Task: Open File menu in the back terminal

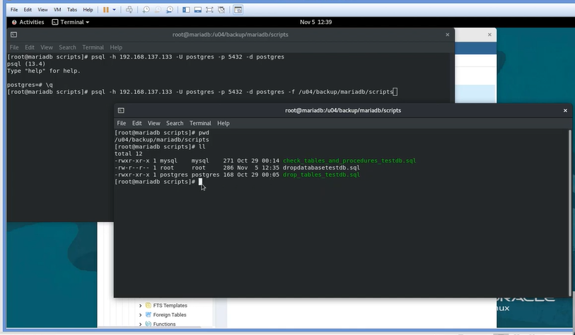Action: pyautogui.click(x=14, y=47)
